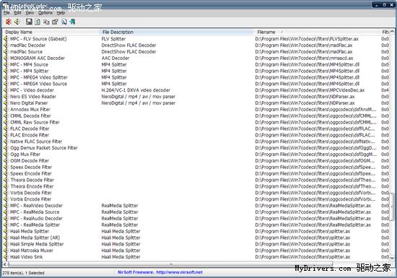
Task: Click the speaker icon beside FLAC Decode Filter
Action: click(x=6, y=129)
